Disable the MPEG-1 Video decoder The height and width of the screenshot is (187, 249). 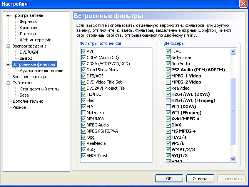pos(168,76)
